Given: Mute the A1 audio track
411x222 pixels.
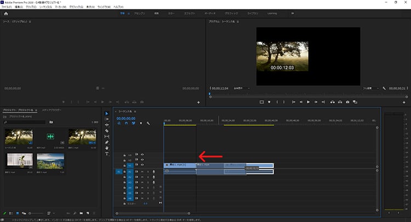Looking at the screenshot, I should coord(142,172).
